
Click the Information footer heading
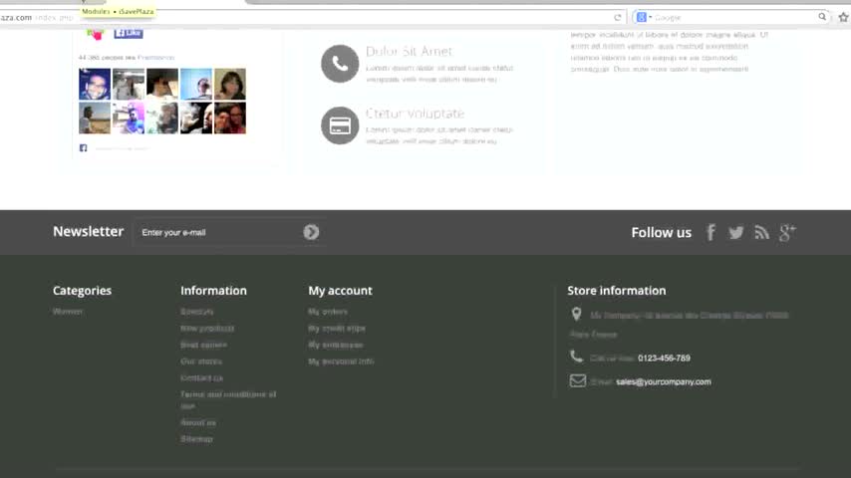pos(214,290)
